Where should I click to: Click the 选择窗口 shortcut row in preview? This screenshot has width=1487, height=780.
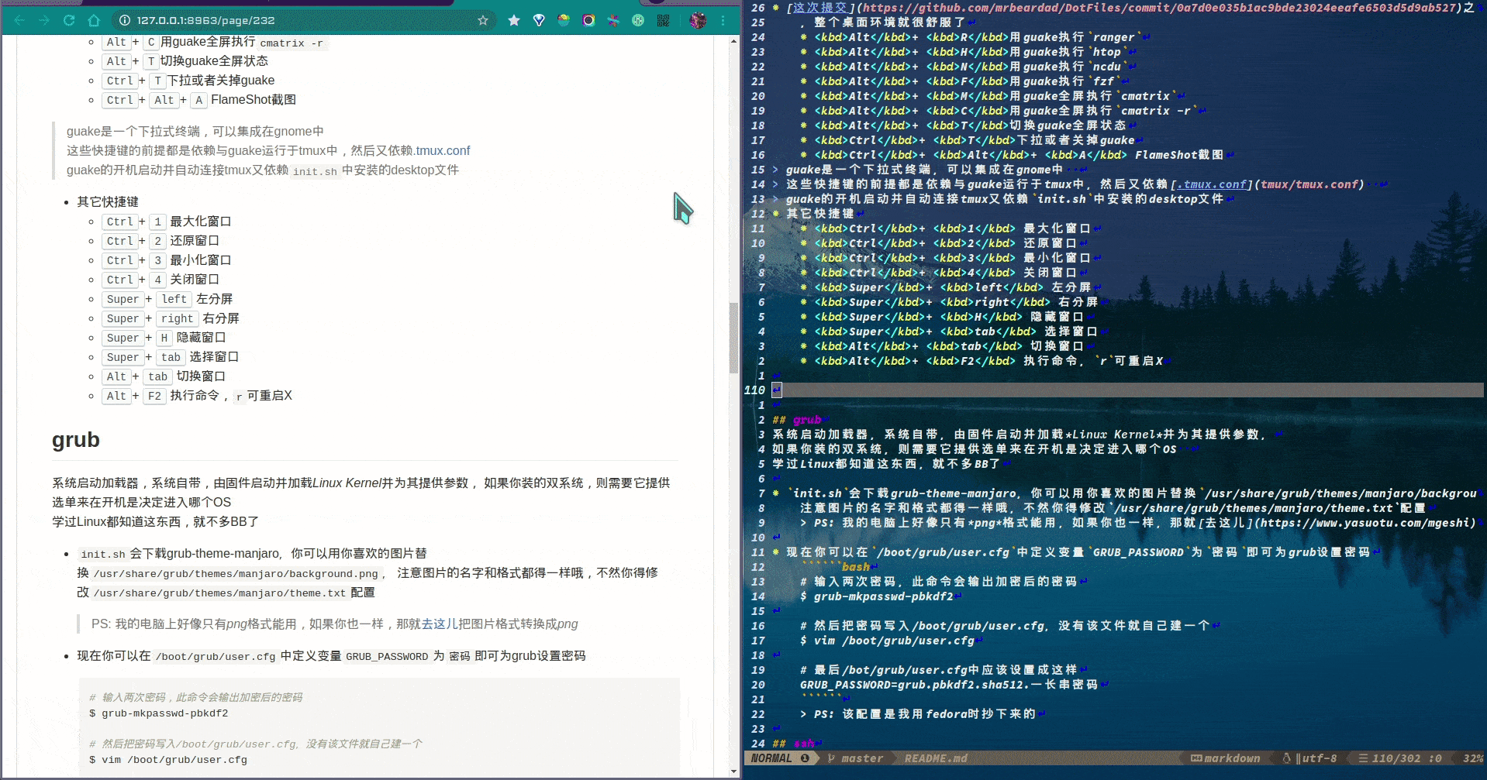pos(171,357)
